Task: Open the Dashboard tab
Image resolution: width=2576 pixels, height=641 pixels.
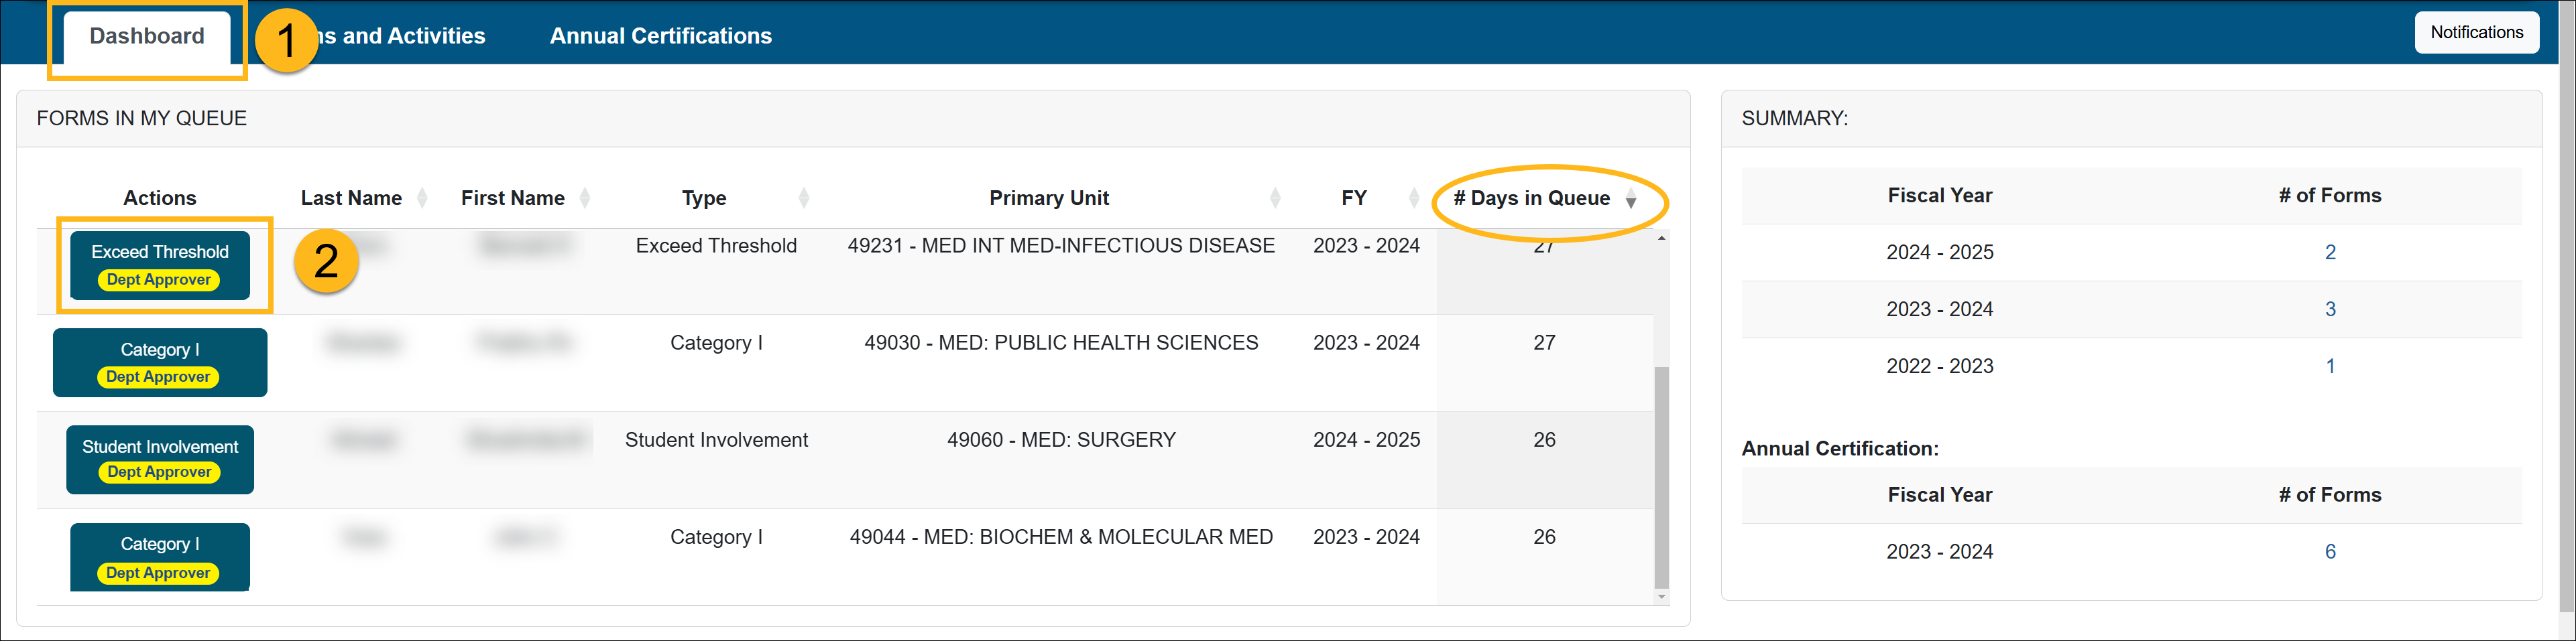Action: (146, 37)
